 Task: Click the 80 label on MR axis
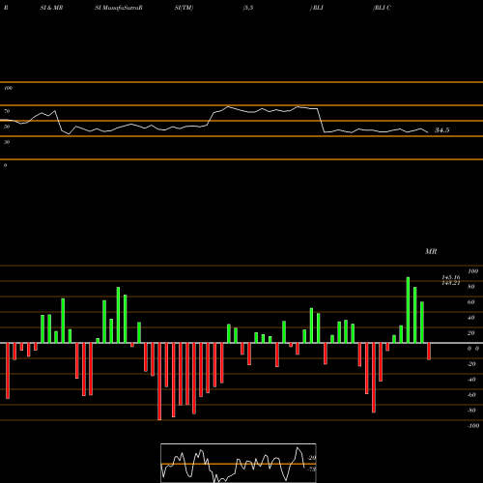point(471,287)
